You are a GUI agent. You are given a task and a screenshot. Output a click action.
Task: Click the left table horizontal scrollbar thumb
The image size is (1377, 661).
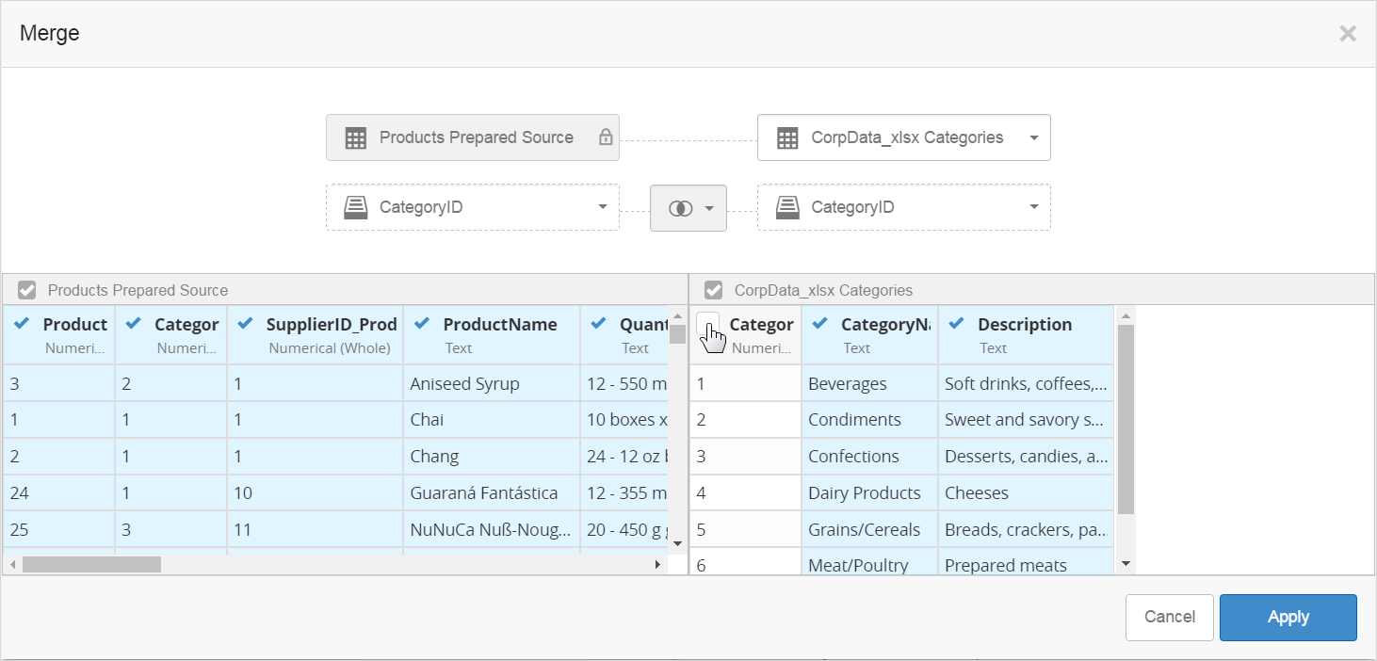pyautogui.click(x=91, y=564)
